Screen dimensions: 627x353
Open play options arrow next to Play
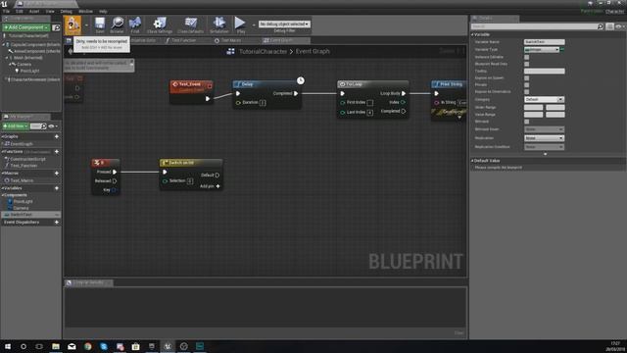click(x=253, y=25)
